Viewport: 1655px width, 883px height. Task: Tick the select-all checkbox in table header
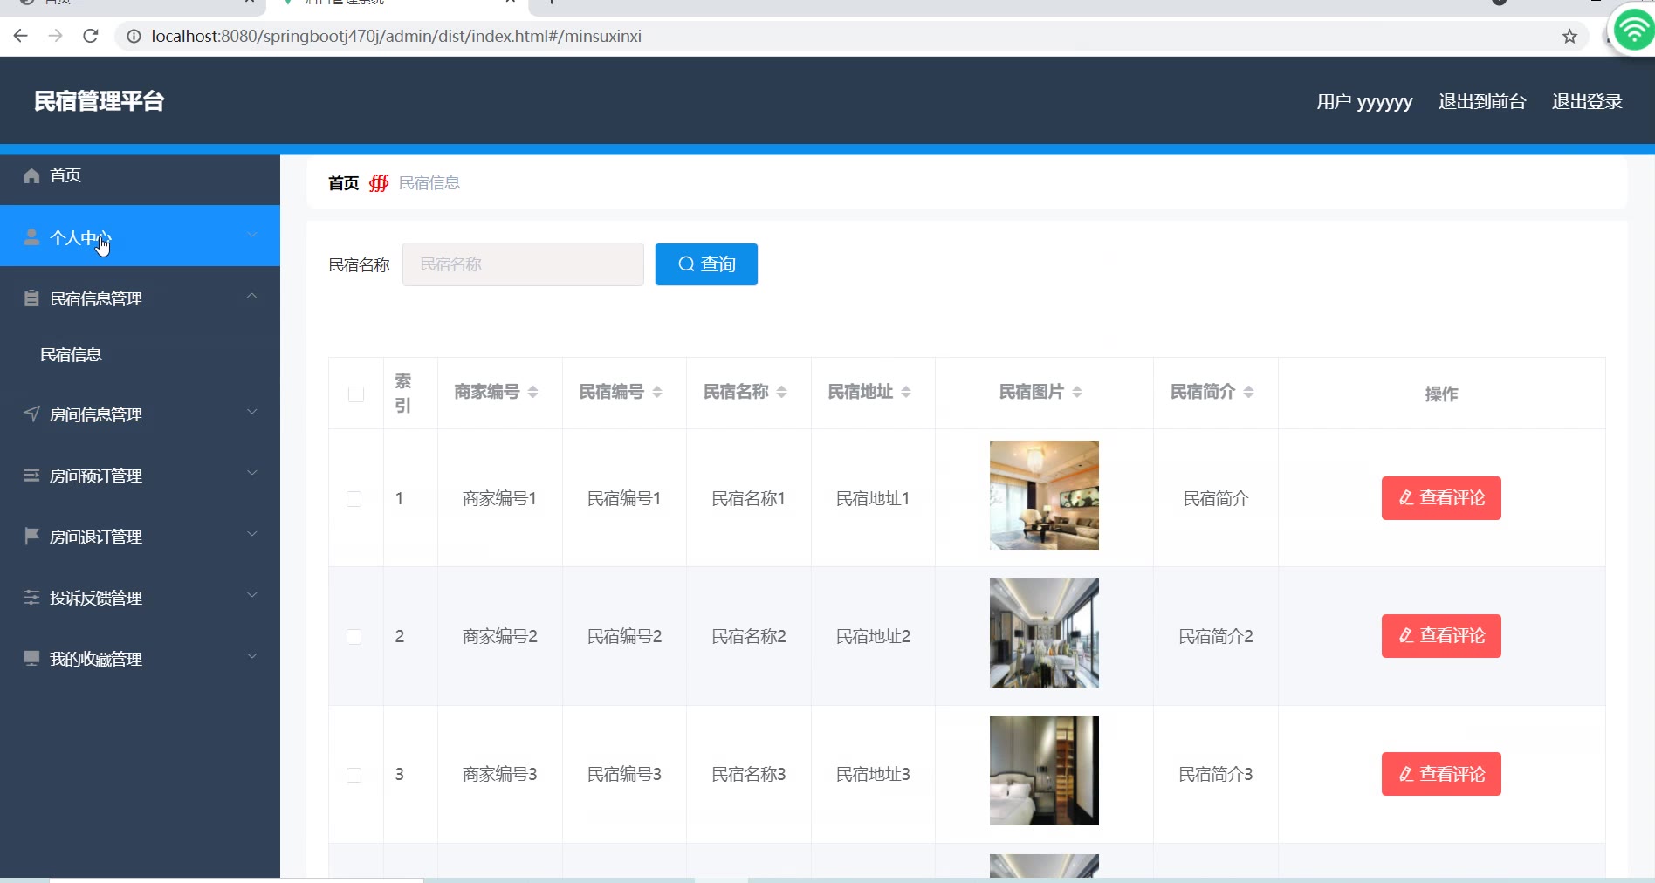[356, 394]
